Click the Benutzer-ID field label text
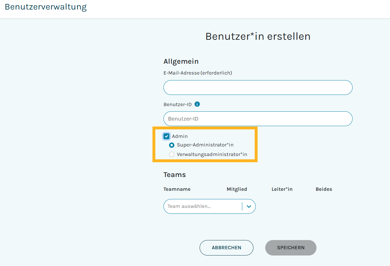Screen dimensions: 390x266 [178, 104]
